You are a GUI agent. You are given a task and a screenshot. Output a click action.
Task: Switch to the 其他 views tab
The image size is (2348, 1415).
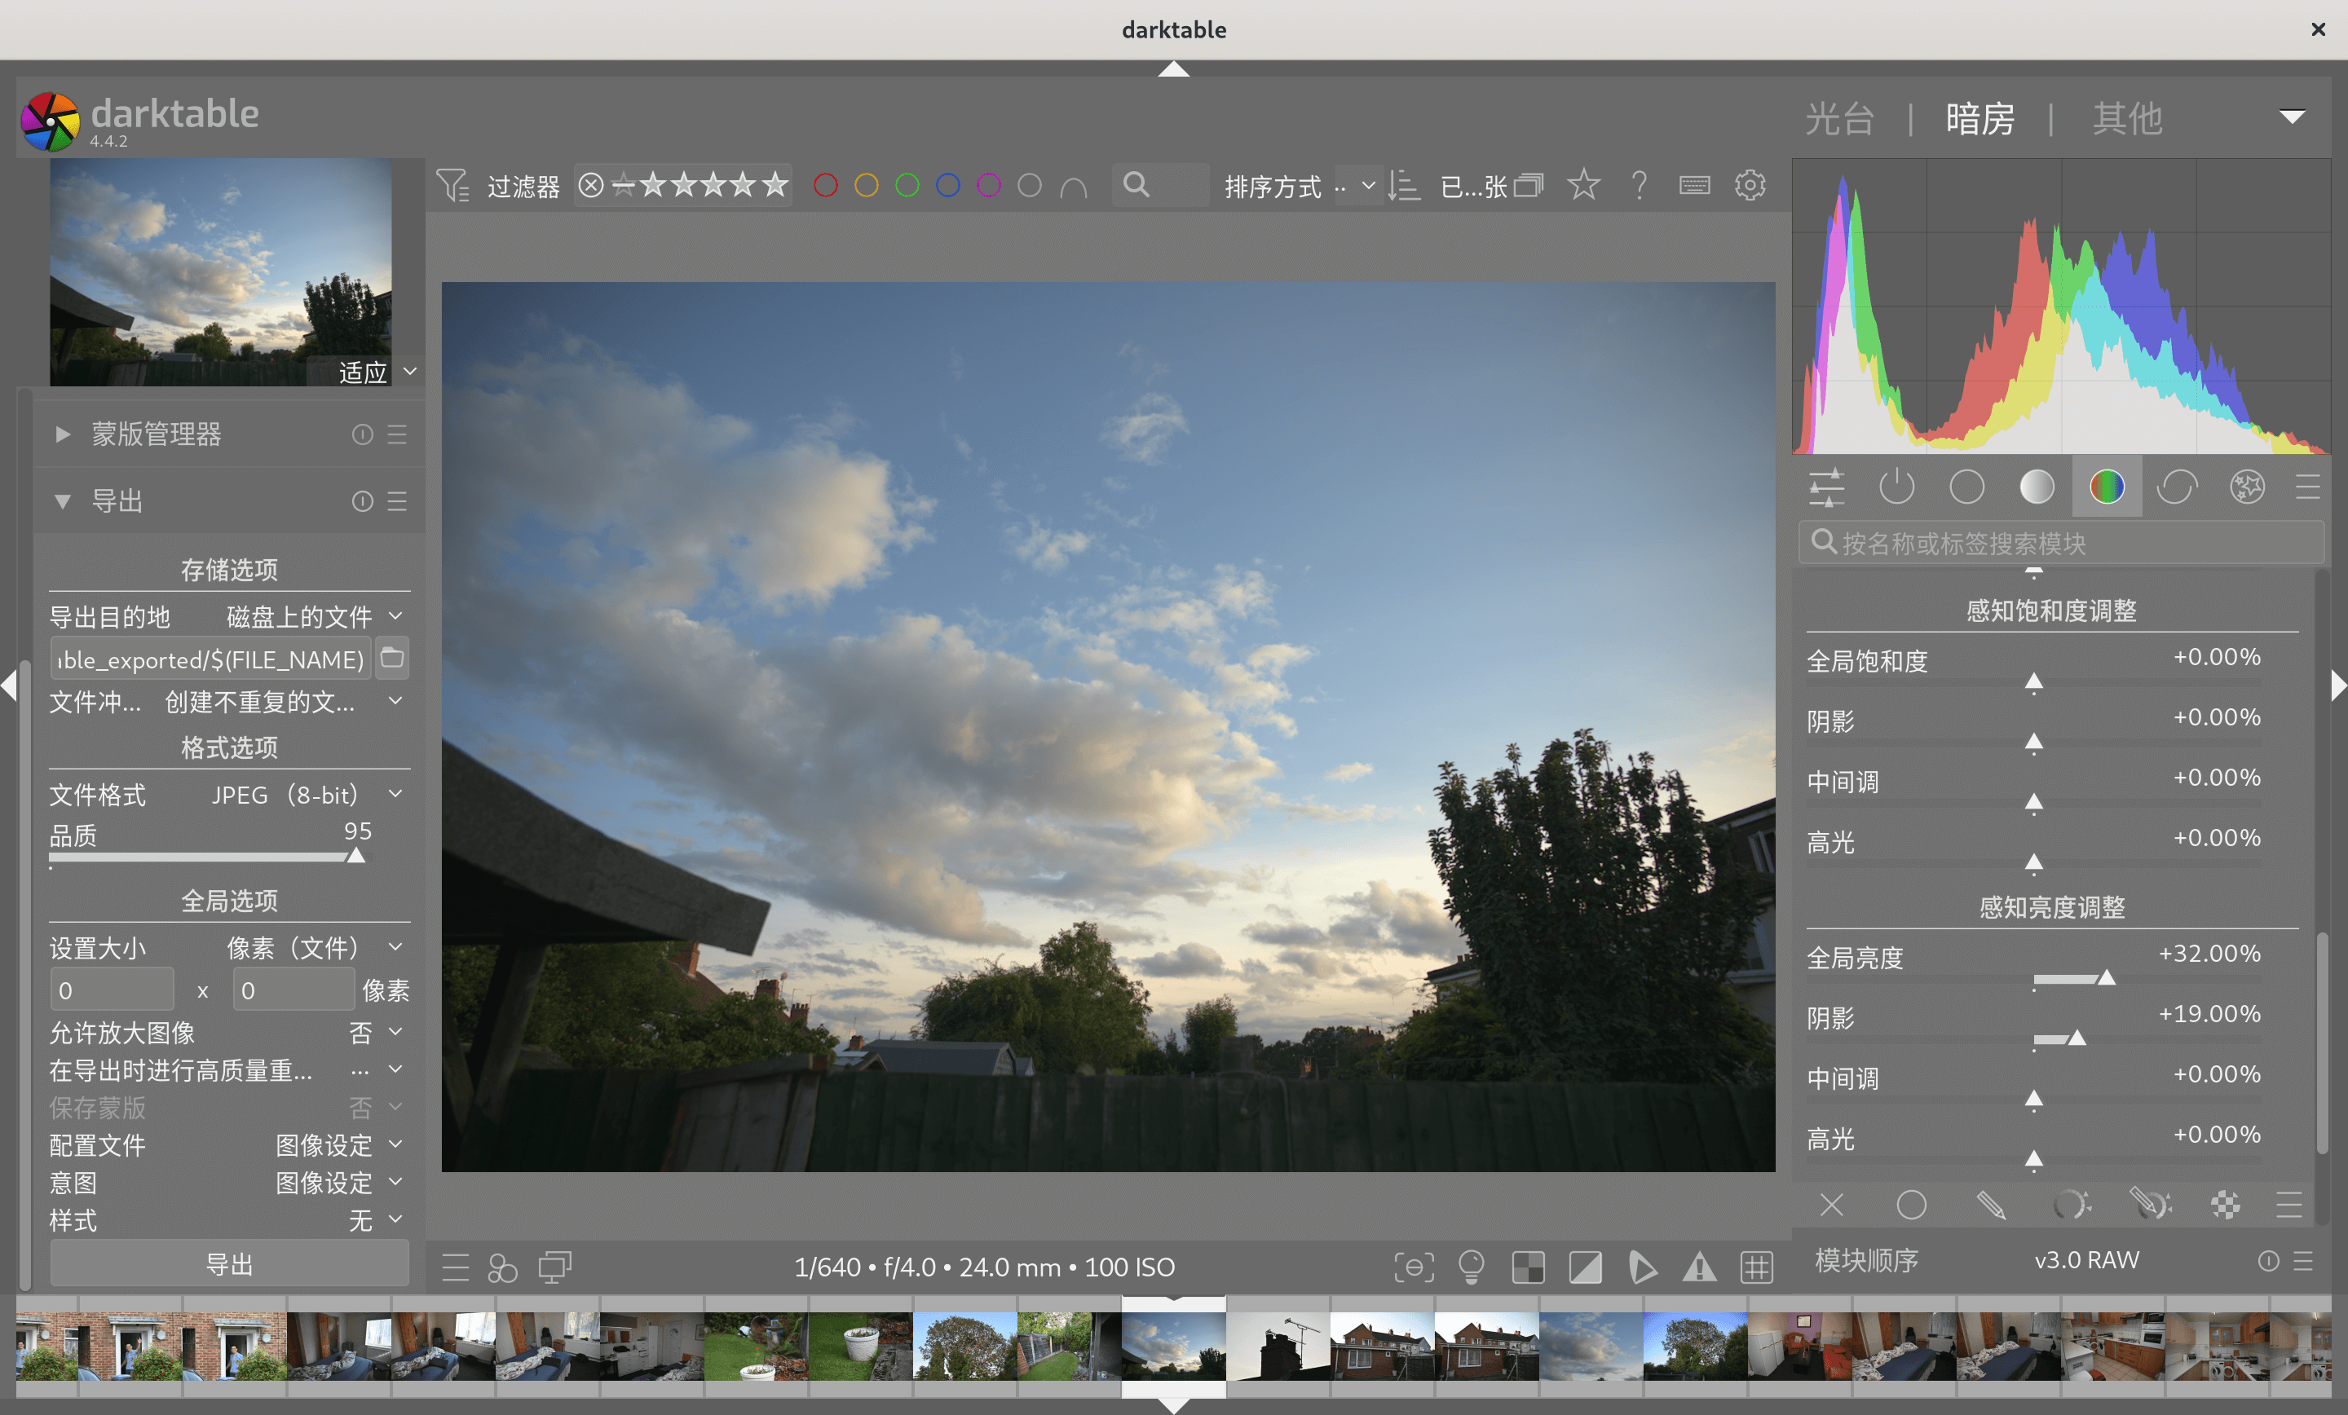point(2126,119)
